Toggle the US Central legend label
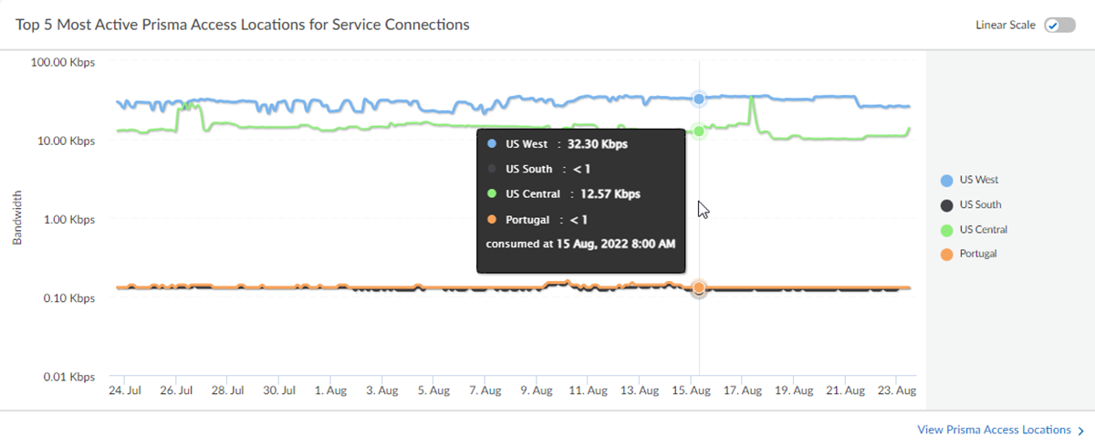The image size is (1095, 448). coord(984,230)
